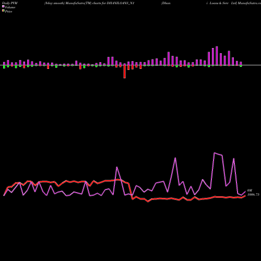
Task: Click the tallest magenta volume bar
Action: click(217, 56)
